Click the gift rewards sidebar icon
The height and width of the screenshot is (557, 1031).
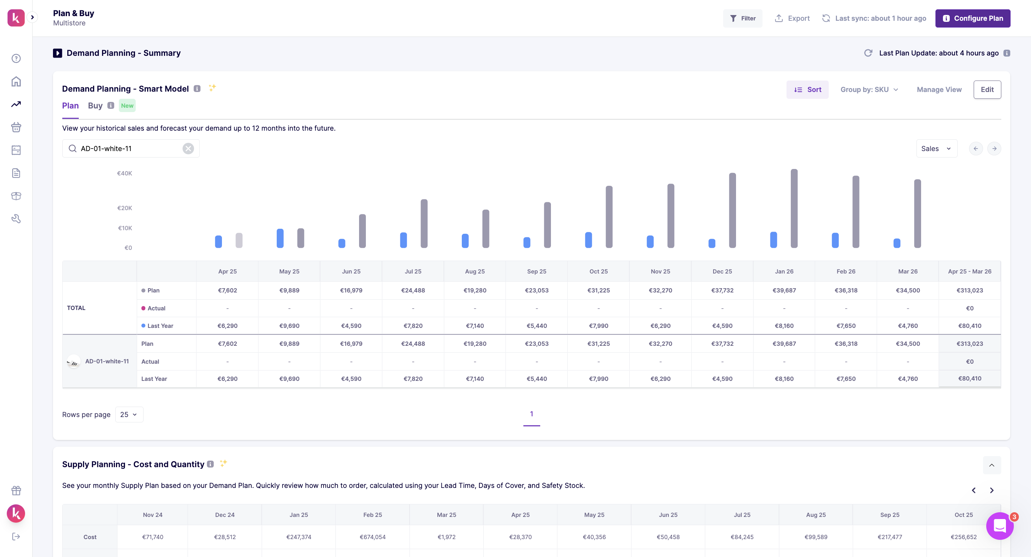click(16, 490)
